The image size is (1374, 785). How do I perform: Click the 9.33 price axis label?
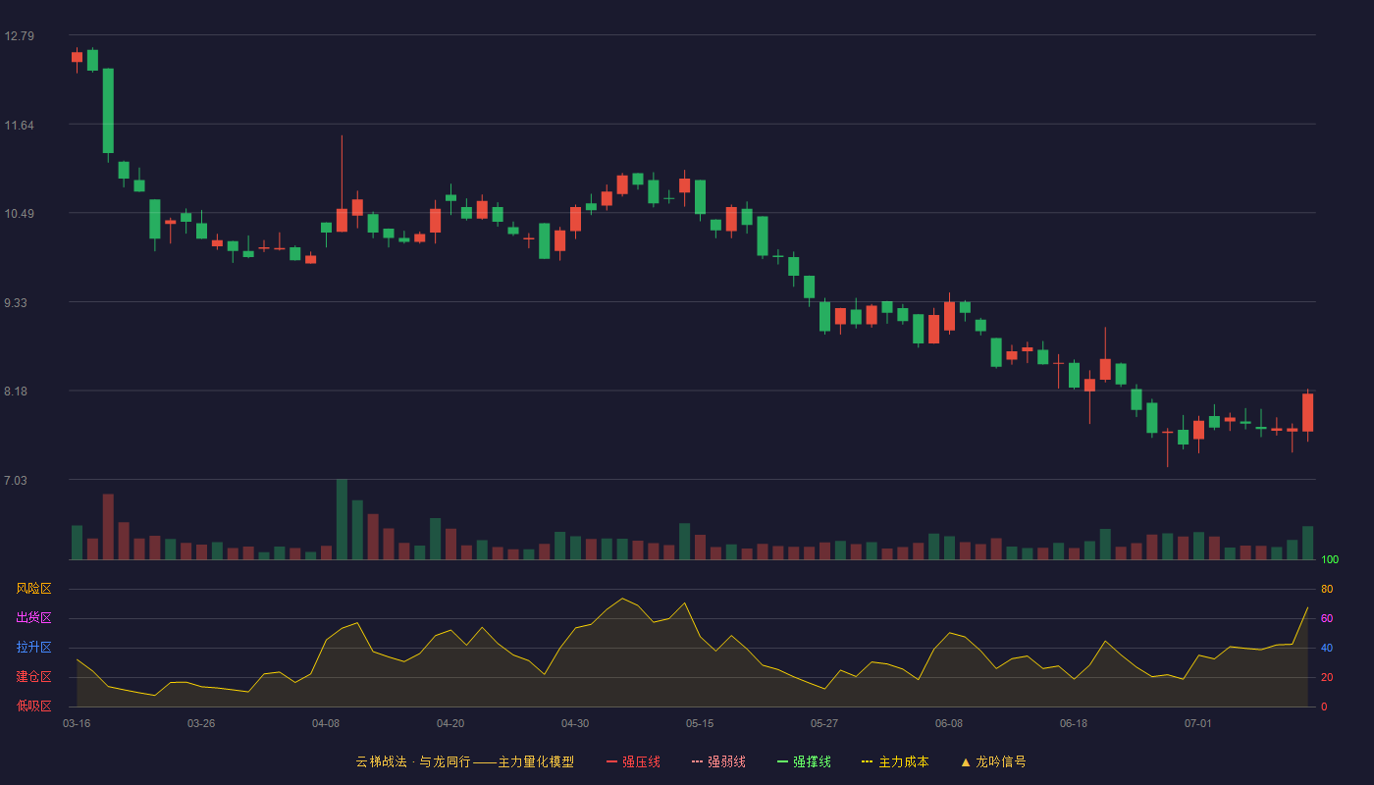coord(16,304)
